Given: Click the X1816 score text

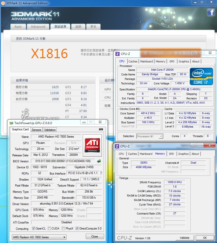Looking at the screenshot, I should pyautogui.click(x=49, y=53).
